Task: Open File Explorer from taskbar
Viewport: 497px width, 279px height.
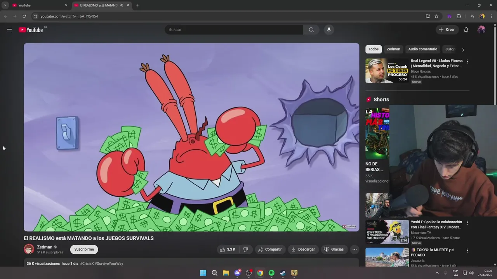Action: tap(226, 273)
